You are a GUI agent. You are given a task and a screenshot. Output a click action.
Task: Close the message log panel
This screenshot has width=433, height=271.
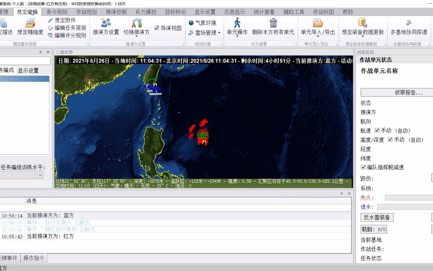click(349, 193)
